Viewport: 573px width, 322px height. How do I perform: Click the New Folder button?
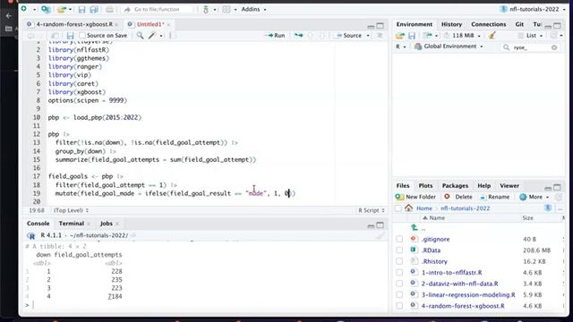pos(415,197)
